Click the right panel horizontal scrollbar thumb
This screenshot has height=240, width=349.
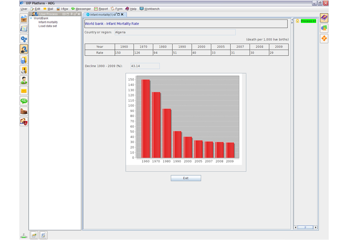tap(305, 227)
